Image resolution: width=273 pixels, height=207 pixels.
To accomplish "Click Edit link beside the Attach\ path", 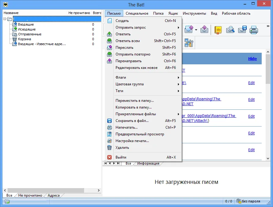I will point(251,116).
